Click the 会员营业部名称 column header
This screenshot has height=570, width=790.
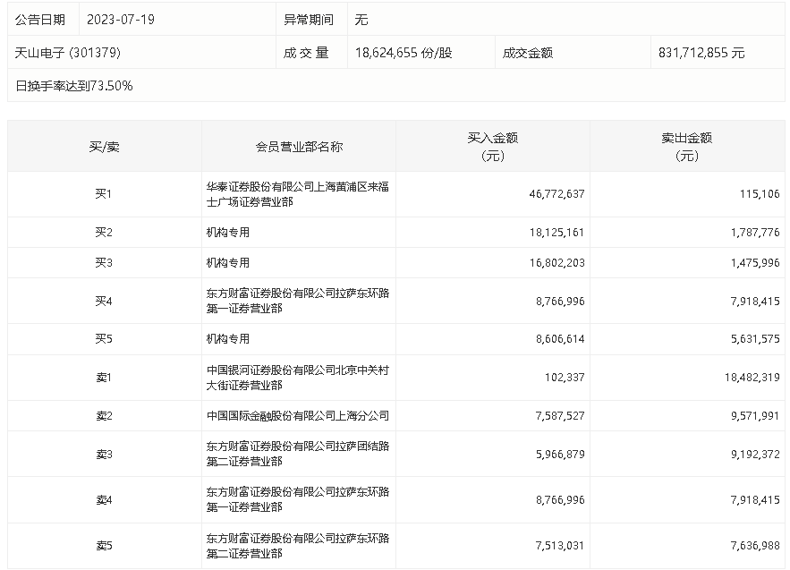[x=299, y=147]
